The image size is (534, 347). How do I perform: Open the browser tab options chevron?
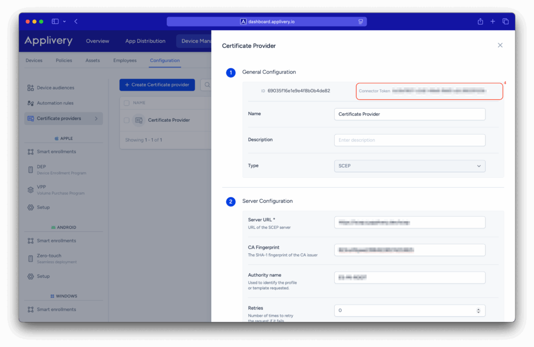click(x=65, y=21)
